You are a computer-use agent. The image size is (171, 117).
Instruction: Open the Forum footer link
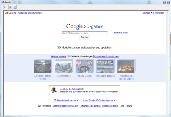click(x=129, y=106)
